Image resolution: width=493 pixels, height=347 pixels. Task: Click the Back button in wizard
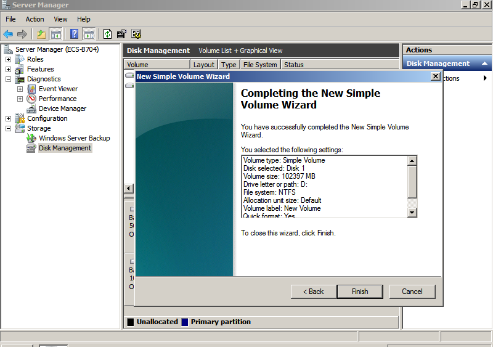tap(314, 292)
